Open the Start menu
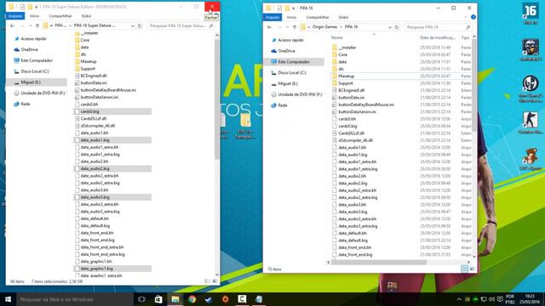Viewport: 545px width, 306px height. coord(8,299)
